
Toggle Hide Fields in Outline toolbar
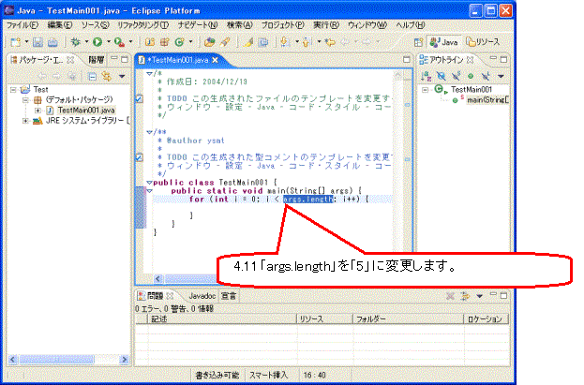click(441, 76)
